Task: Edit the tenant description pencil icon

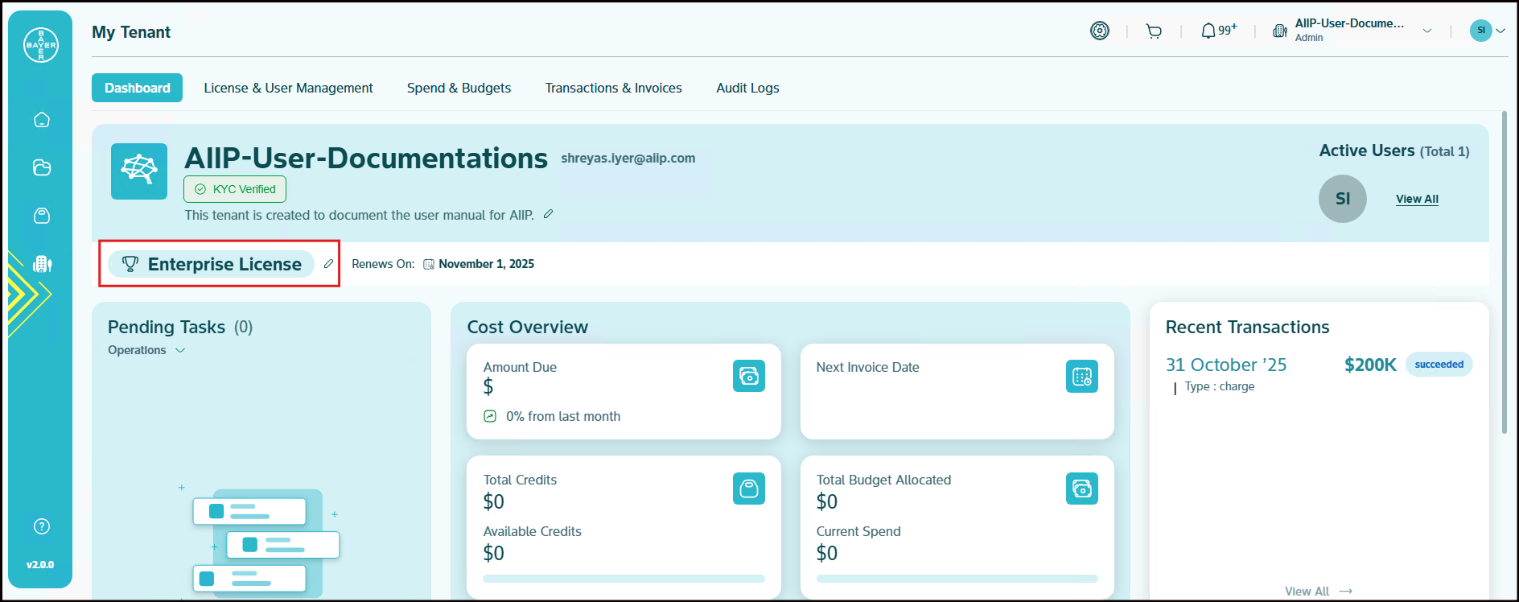Action: (x=548, y=214)
